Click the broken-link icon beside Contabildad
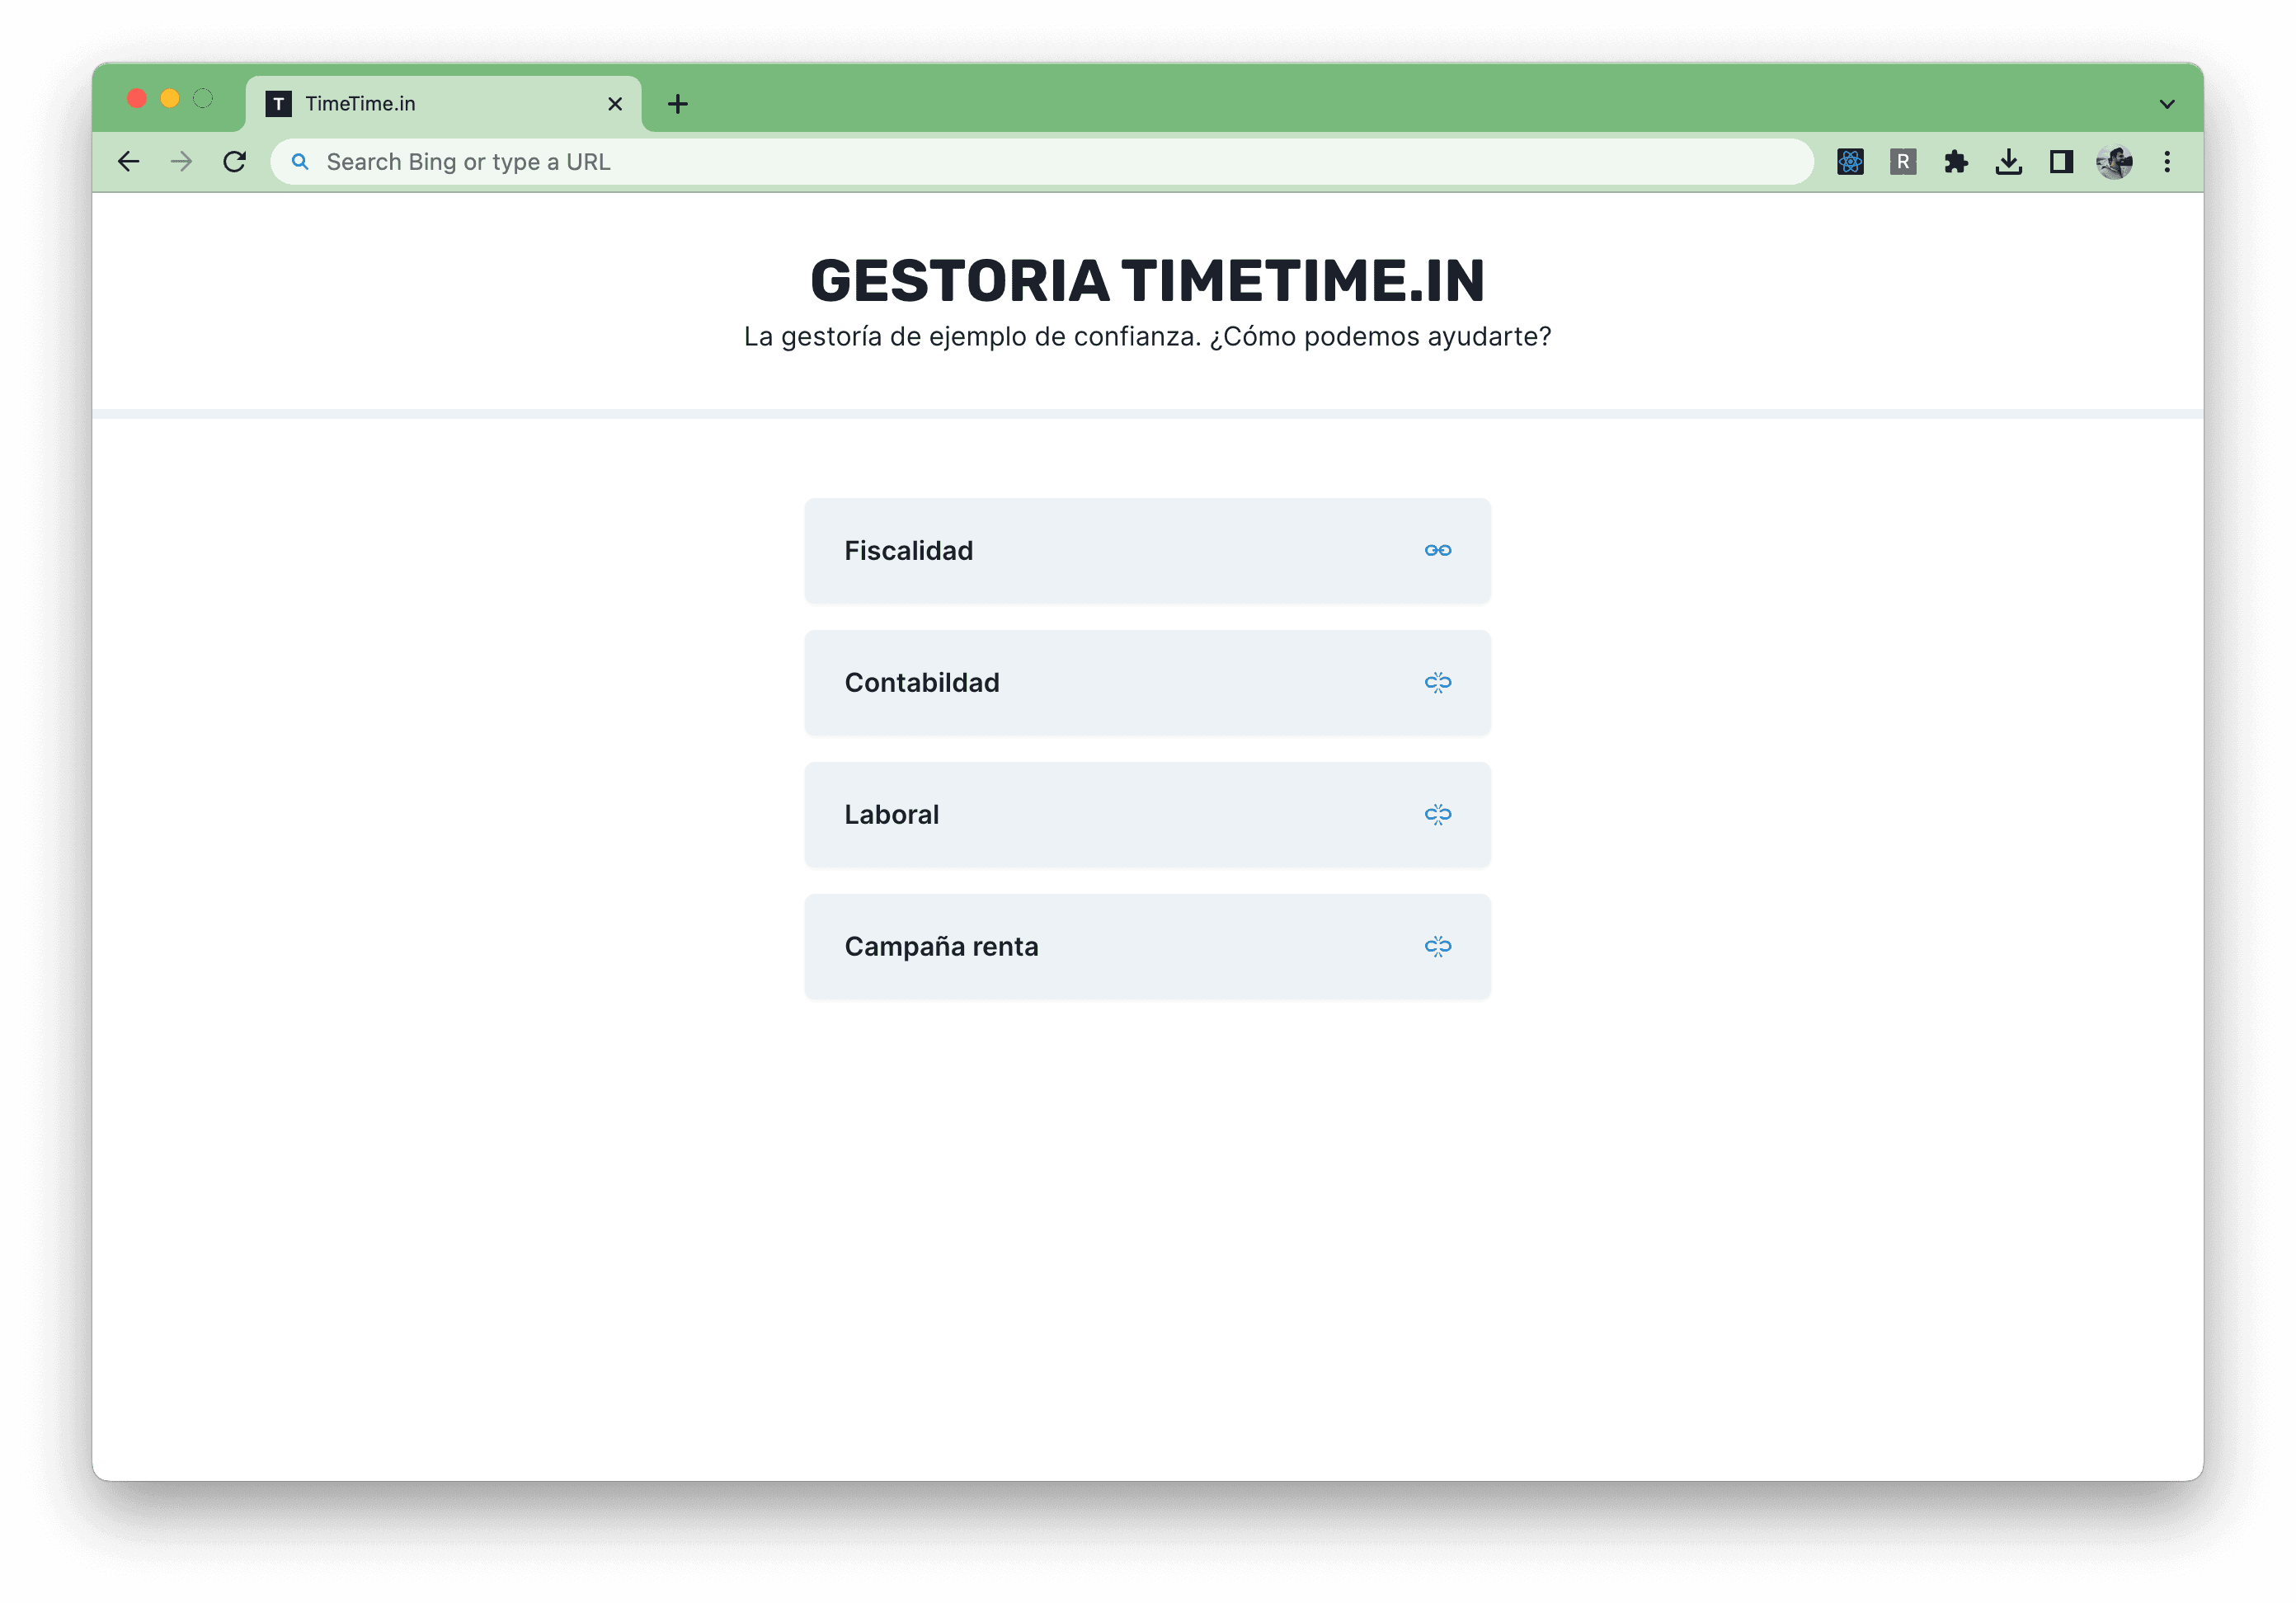The height and width of the screenshot is (1603, 2296). point(1438,683)
